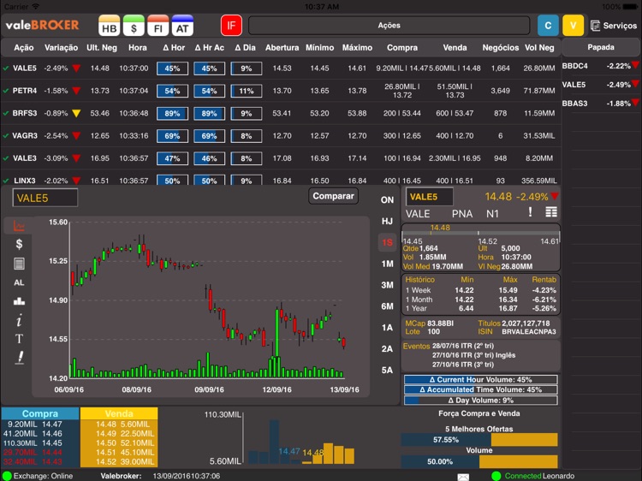The width and height of the screenshot is (642, 481).
Task: Select BBAS3 in the Papada list
Action: pyautogui.click(x=600, y=104)
